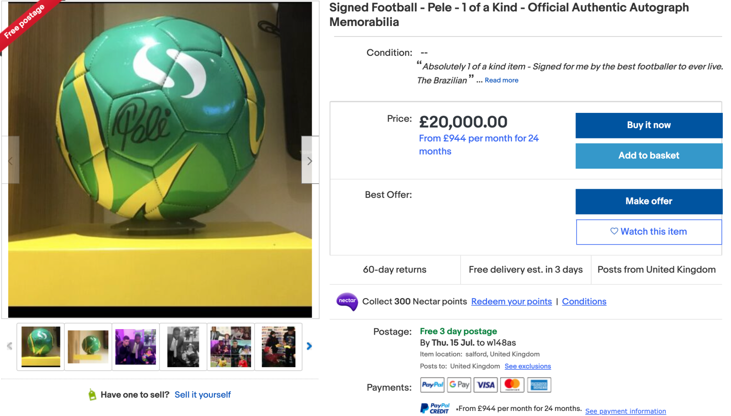Show next main product image

click(309, 160)
